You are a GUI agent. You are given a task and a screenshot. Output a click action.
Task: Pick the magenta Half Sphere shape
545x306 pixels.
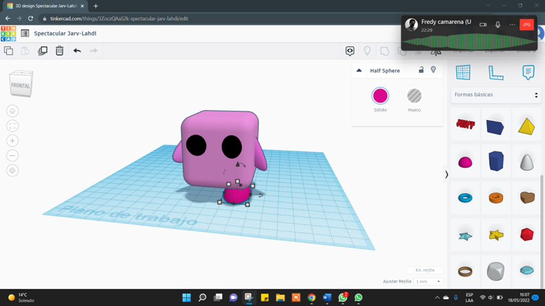click(x=465, y=162)
